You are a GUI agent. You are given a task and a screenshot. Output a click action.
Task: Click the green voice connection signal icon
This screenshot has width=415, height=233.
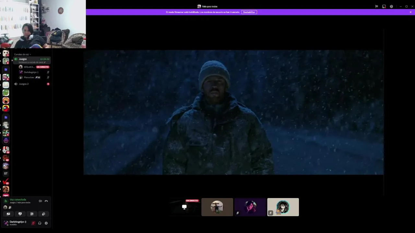pyautogui.click(x=6, y=201)
